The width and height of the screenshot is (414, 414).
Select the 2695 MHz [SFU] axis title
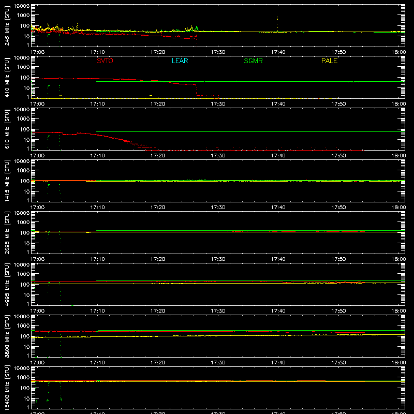click(7, 232)
